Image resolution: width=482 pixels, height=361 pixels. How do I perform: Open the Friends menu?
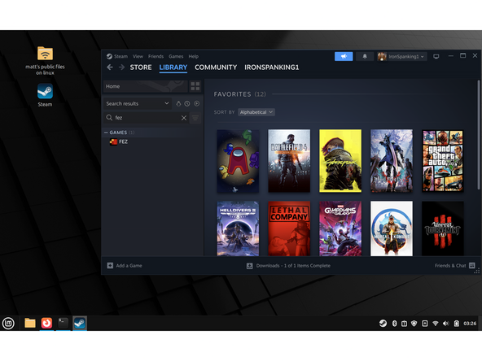[x=156, y=56]
